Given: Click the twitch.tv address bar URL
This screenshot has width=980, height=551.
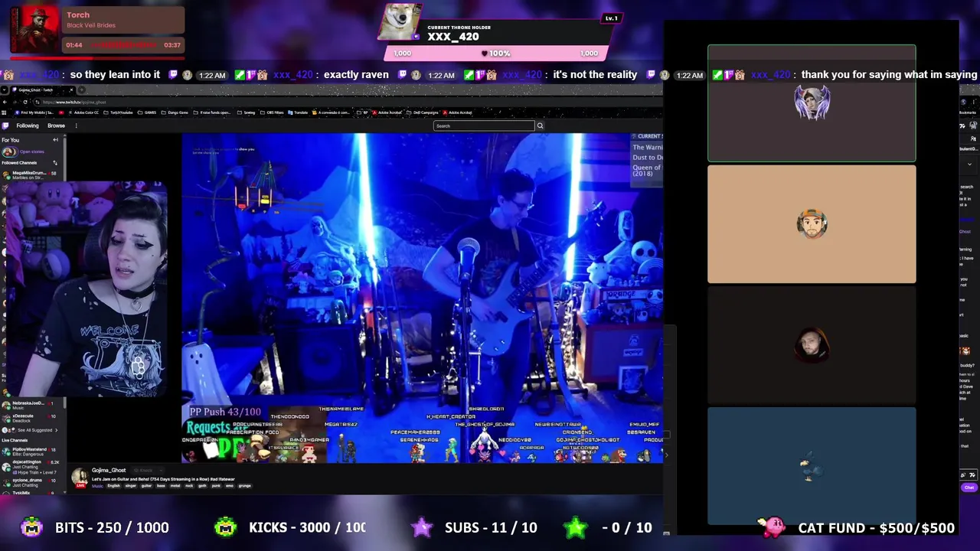Looking at the screenshot, I should (74, 102).
